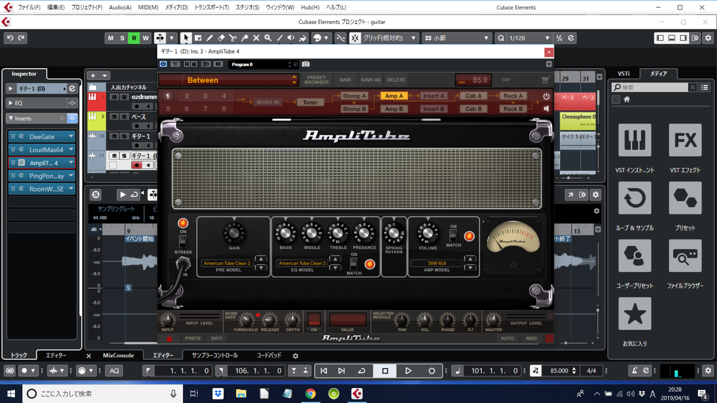This screenshot has height=403, width=717.
Task: Open the Project menu
Action: coord(87,7)
